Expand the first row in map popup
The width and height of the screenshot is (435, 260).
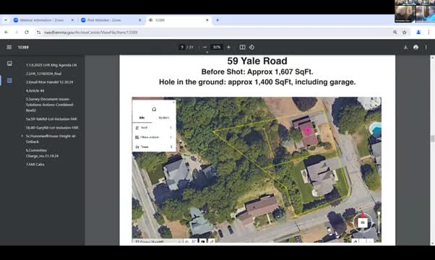point(154,128)
